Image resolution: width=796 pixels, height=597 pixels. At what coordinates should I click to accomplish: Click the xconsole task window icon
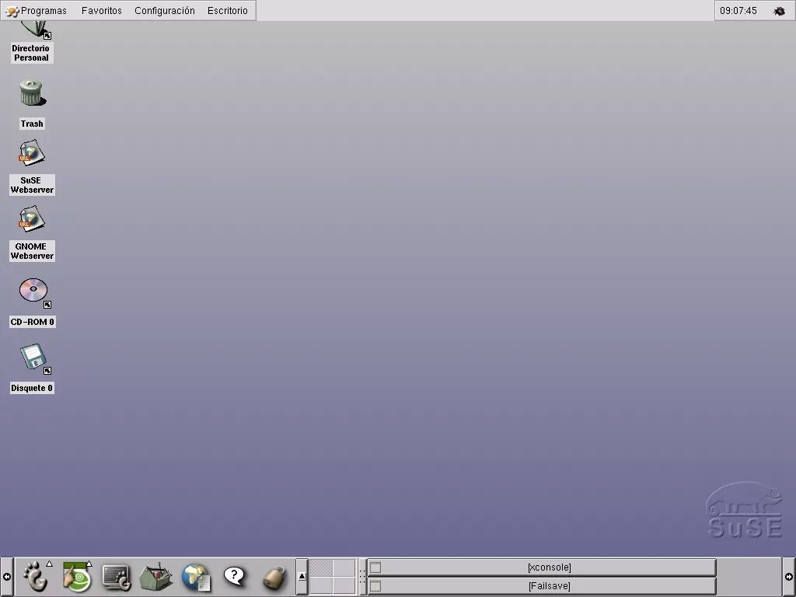(x=375, y=567)
